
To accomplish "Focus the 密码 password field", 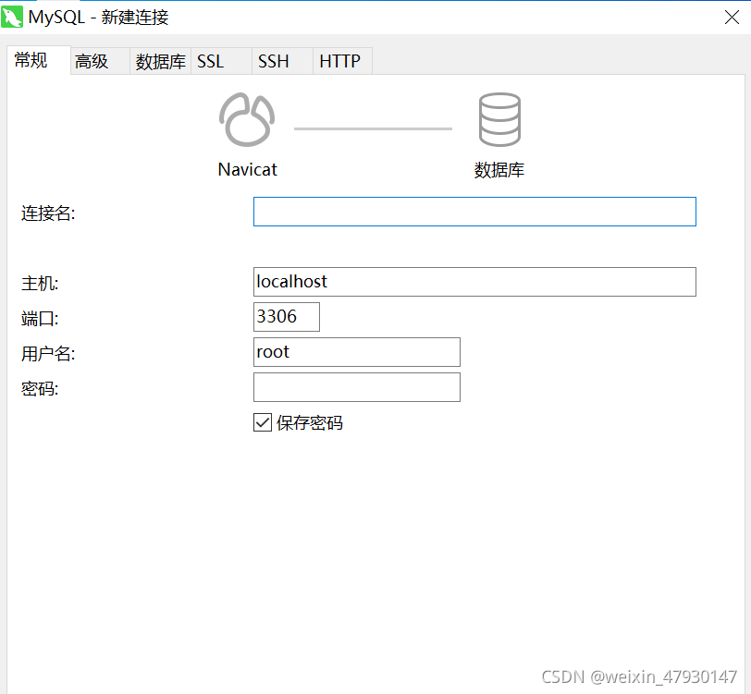I will click(x=357, y=387).
